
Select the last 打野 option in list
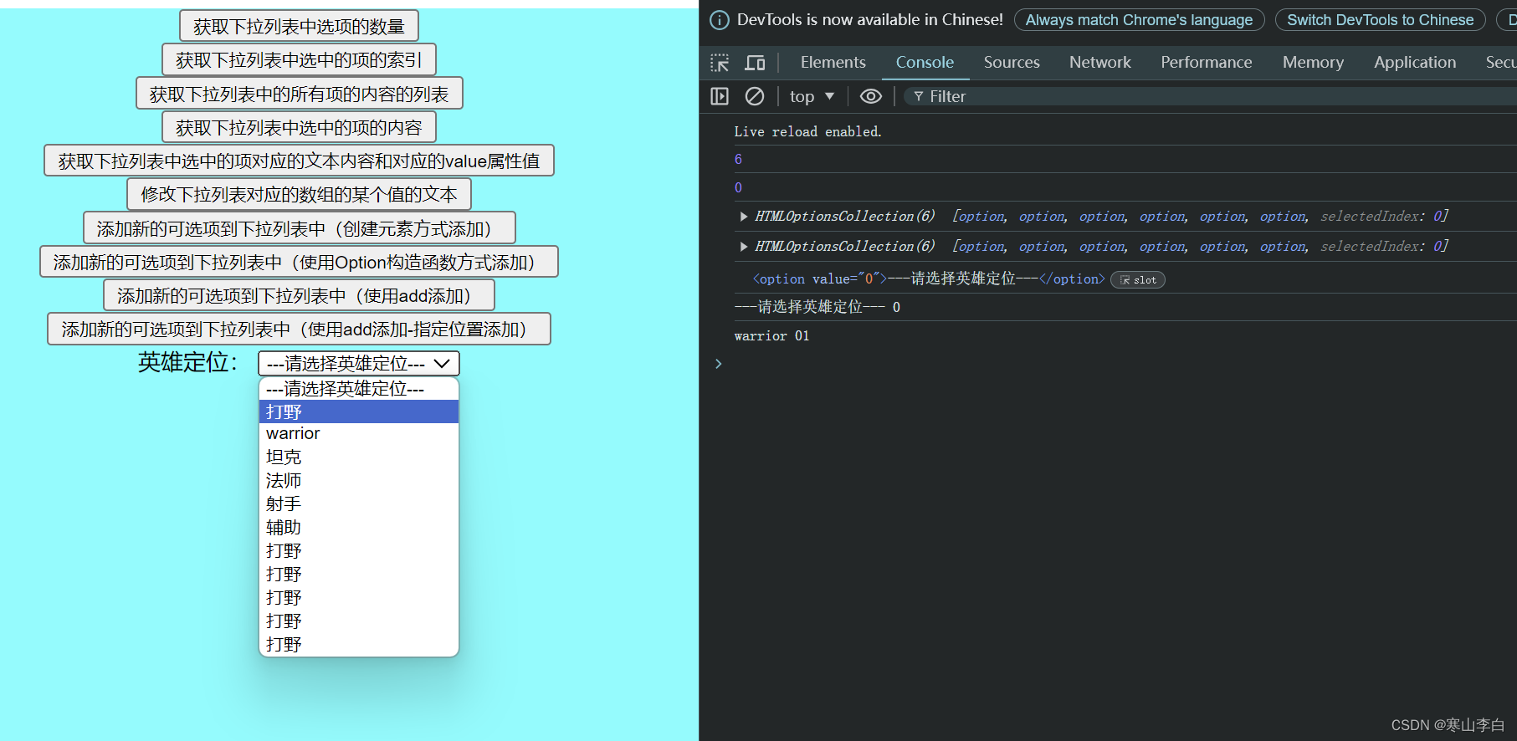pos(359,645)
